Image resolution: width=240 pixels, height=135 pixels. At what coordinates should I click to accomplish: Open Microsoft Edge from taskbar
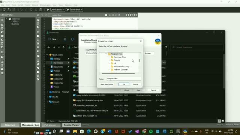pyautogui.click(x=89, y=132)
